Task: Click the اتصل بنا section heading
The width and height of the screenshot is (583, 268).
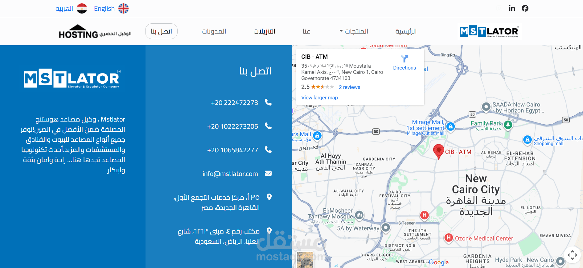Action: coord(255,71)
